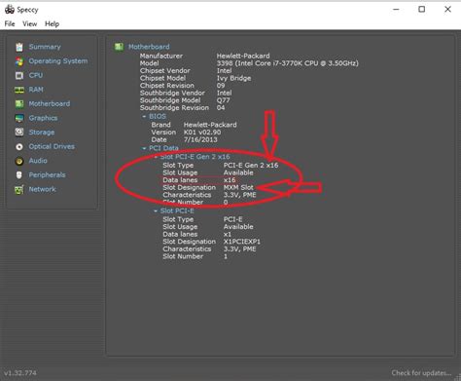The width and height of the screenshot is (461, 381).
Task: Click the Speccy app icon in title bar
Action: coord(10,10)
